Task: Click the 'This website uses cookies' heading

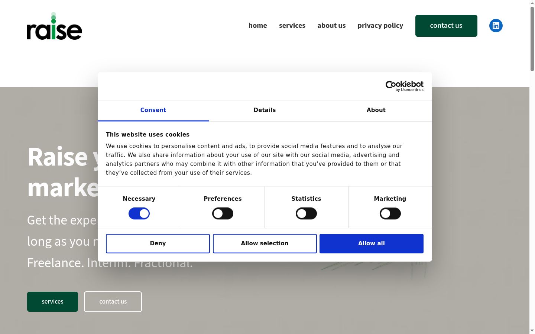Action: pos(147,135)
